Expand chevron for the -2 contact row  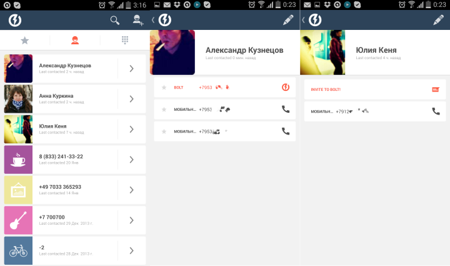coord(131,250)
